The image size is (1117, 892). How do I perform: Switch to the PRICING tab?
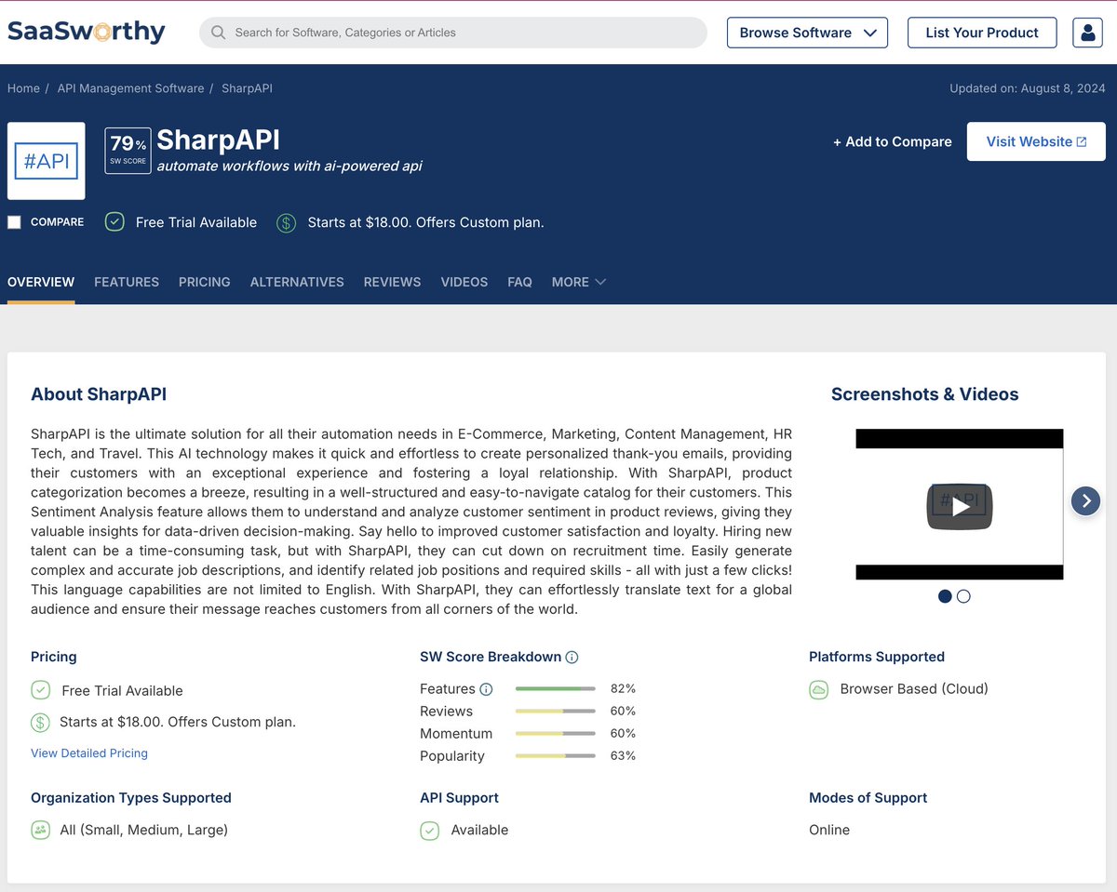coord(205,282)
